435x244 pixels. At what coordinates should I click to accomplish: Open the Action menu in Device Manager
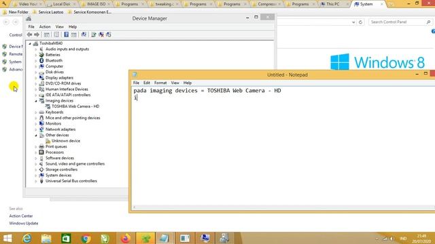point(45,27)
